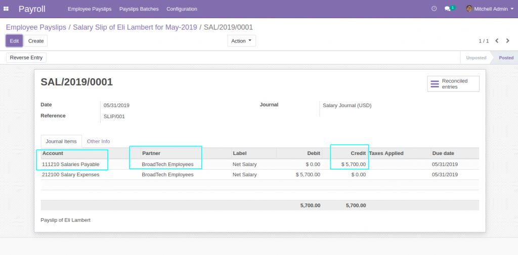Click the activities clock icon
Screen dimensions: 518x255
pos(434,9)
